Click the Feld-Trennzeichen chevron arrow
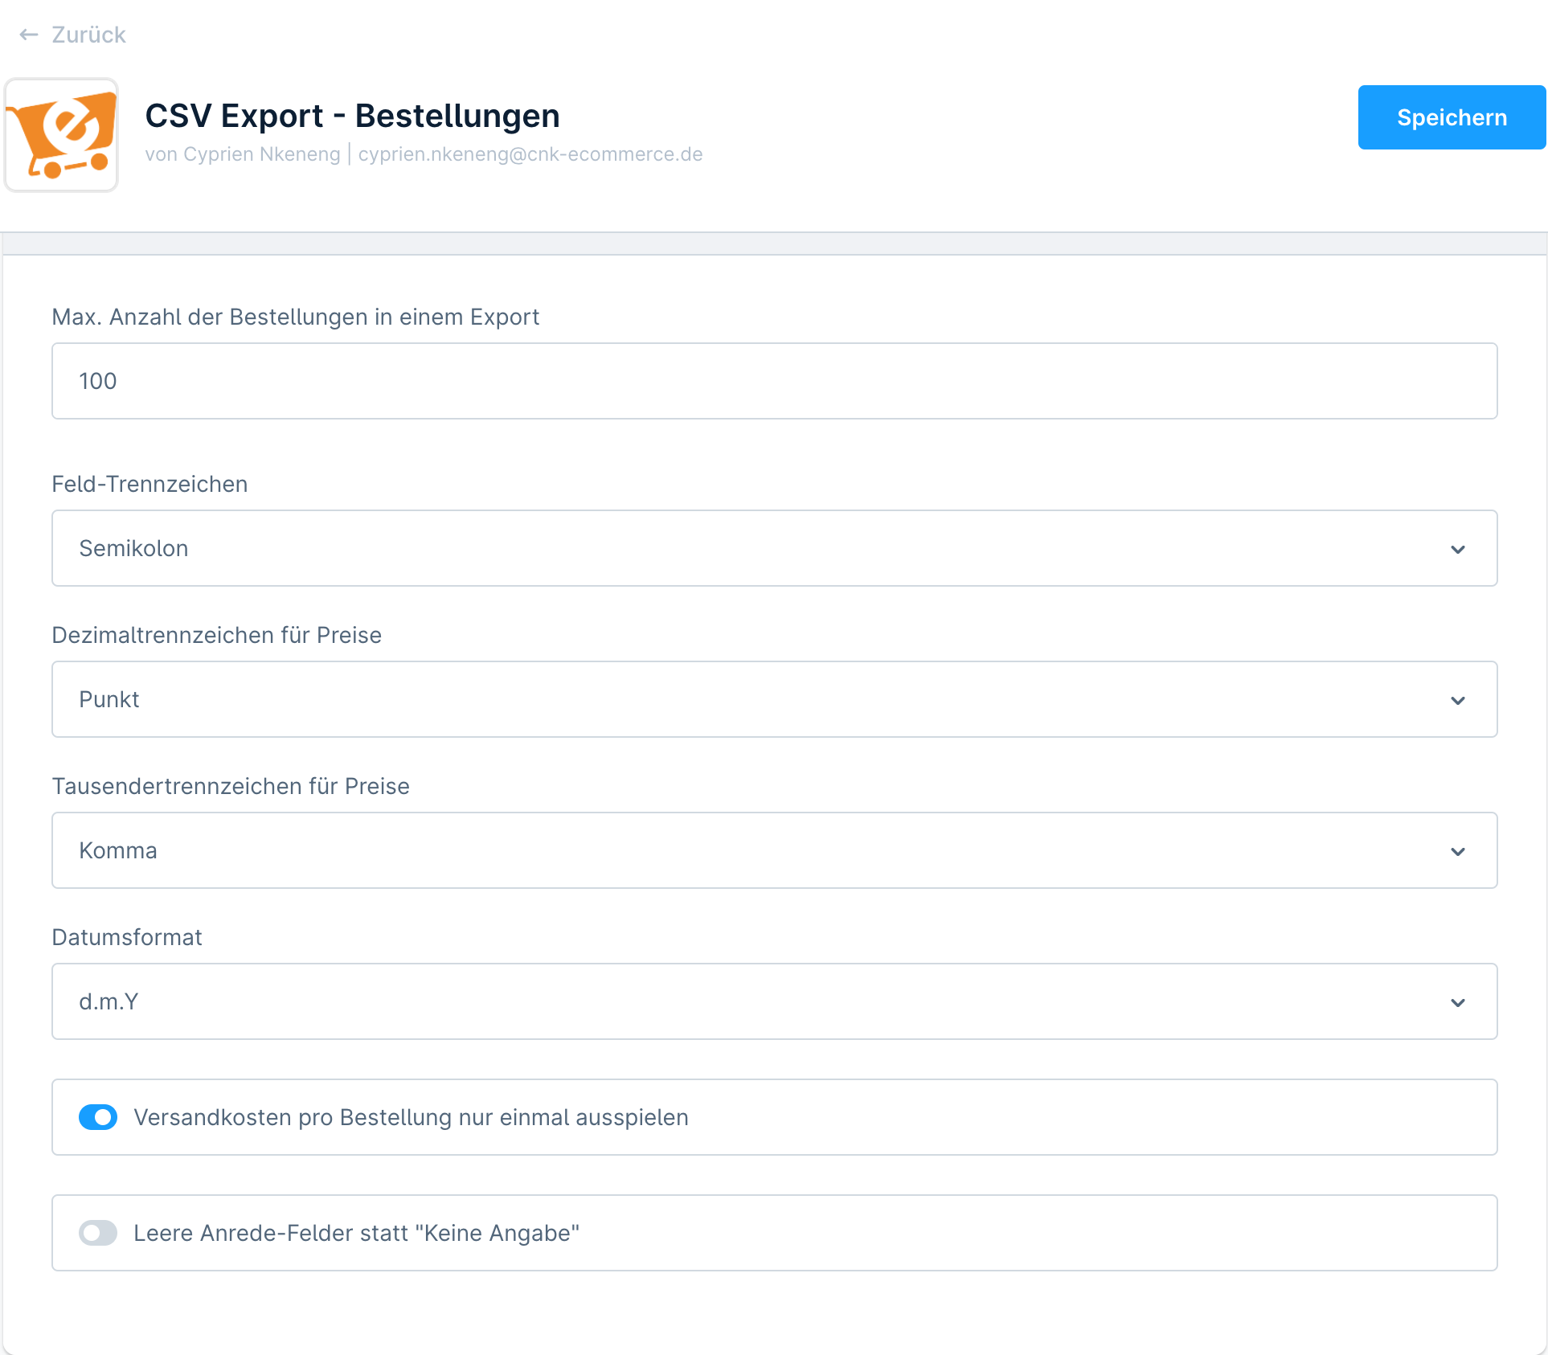Screen dimensions: 1548x1355 coord(1458,549)
